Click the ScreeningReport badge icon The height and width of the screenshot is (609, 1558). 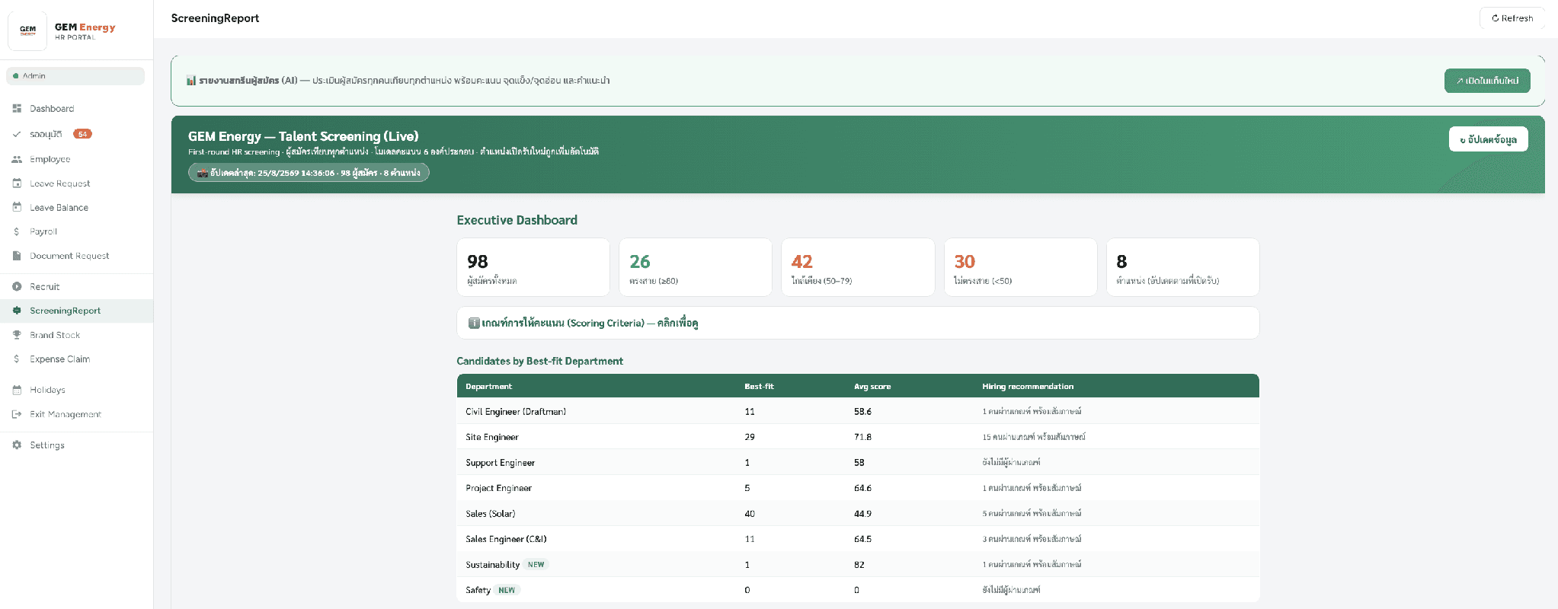(x=17, y=311)
